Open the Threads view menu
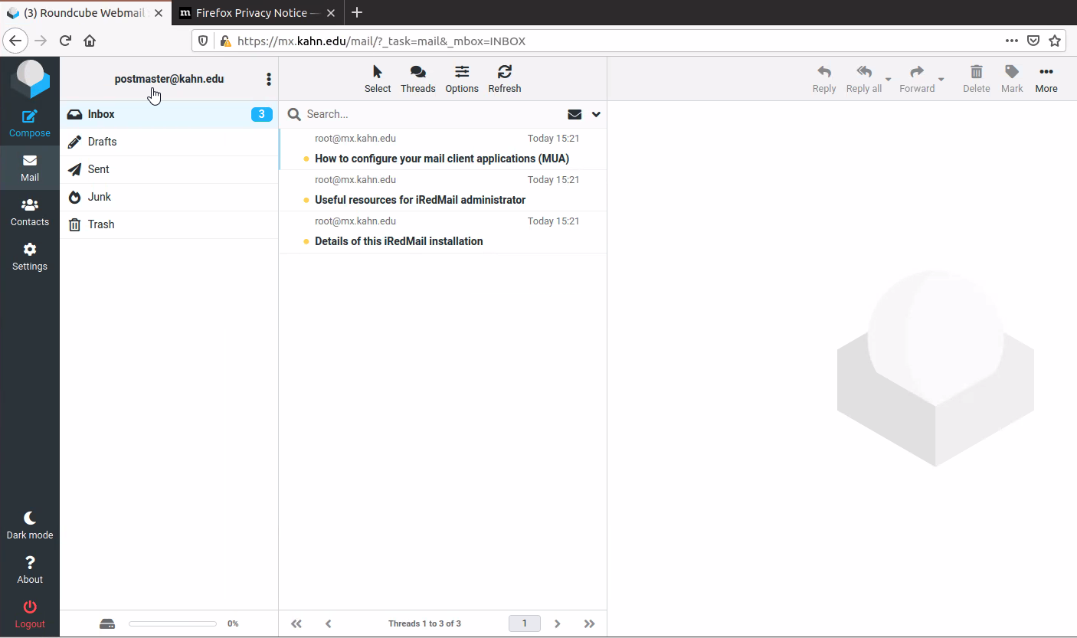The image size is (1077, 638). pos(418,79)
